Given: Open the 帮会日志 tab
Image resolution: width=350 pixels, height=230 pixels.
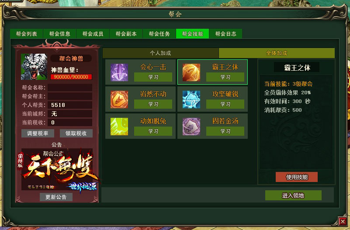Looking at the screenshot, I should click(x=225, y=34).
